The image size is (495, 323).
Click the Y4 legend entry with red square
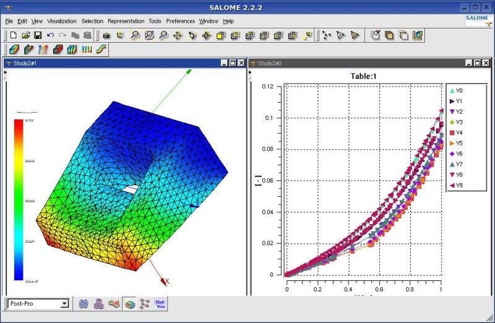point(456,132)
